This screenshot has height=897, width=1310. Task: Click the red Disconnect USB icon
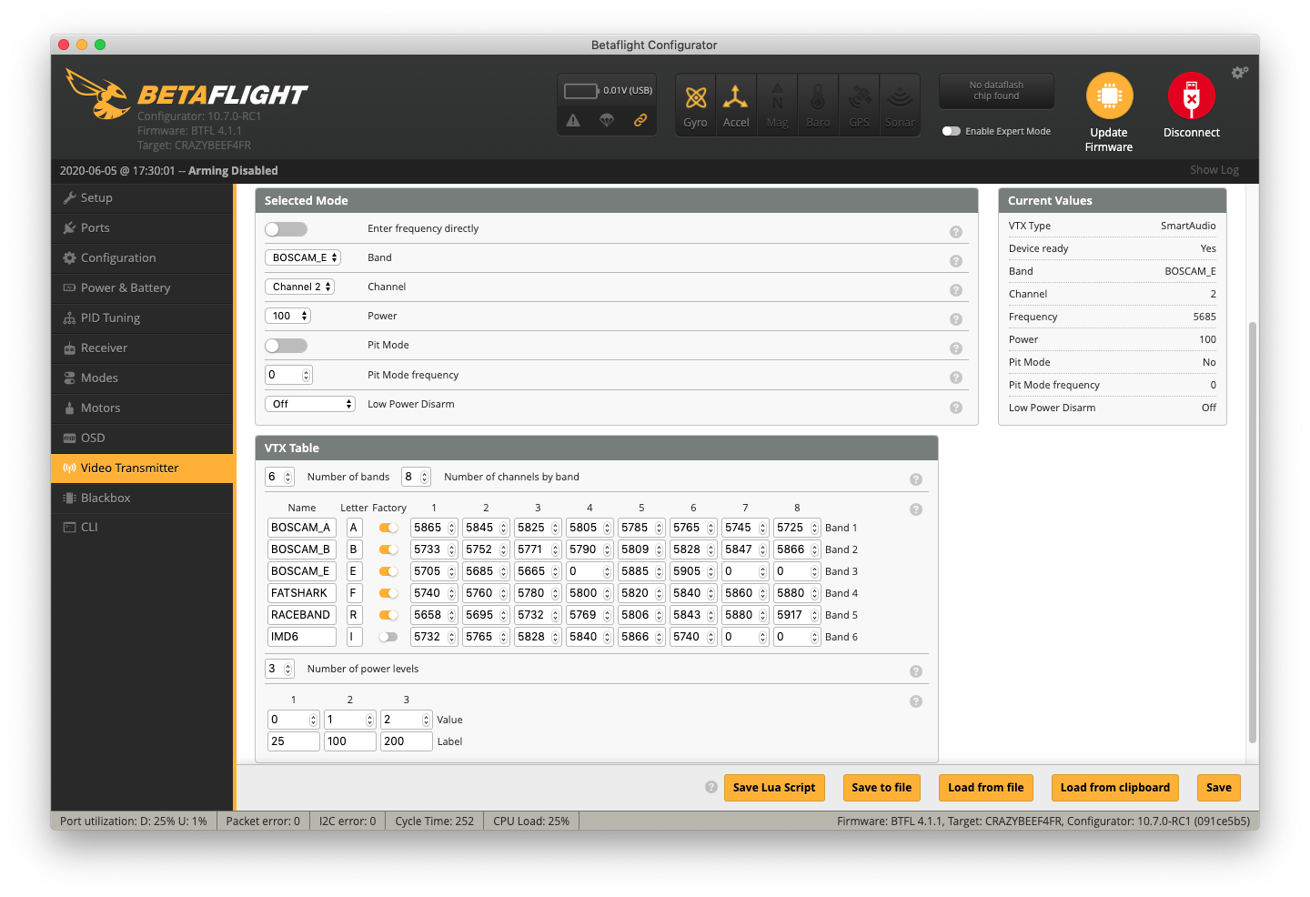click(1192, 96)
